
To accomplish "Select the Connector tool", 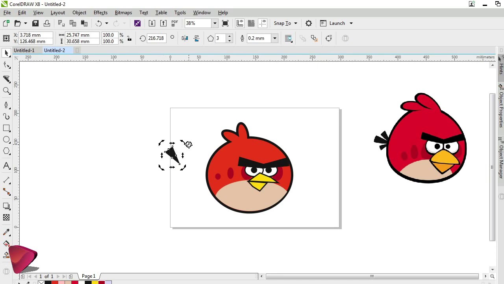I will tap(6, 192).
